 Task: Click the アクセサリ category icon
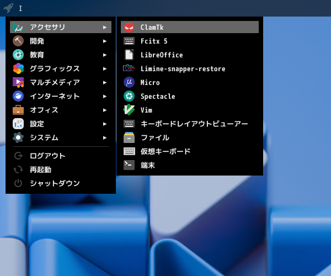click(18, 27)
